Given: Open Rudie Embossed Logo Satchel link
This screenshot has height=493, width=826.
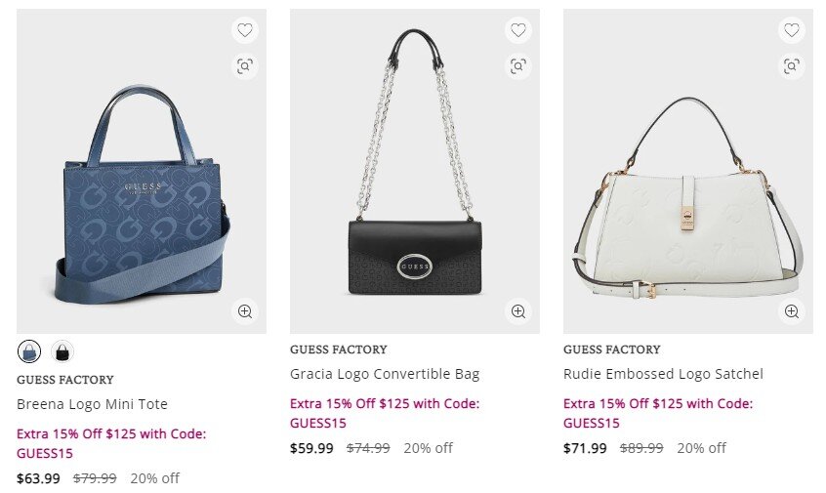Looking at the screenshot, I should [x=663, y=374].
